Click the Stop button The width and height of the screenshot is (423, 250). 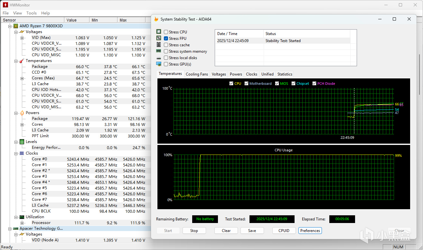194,231
